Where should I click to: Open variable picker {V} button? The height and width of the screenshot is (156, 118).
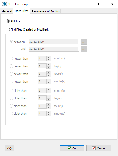tap(9, 148)
